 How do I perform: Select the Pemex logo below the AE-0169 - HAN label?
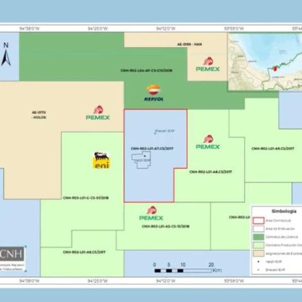[x=208, y=64]
